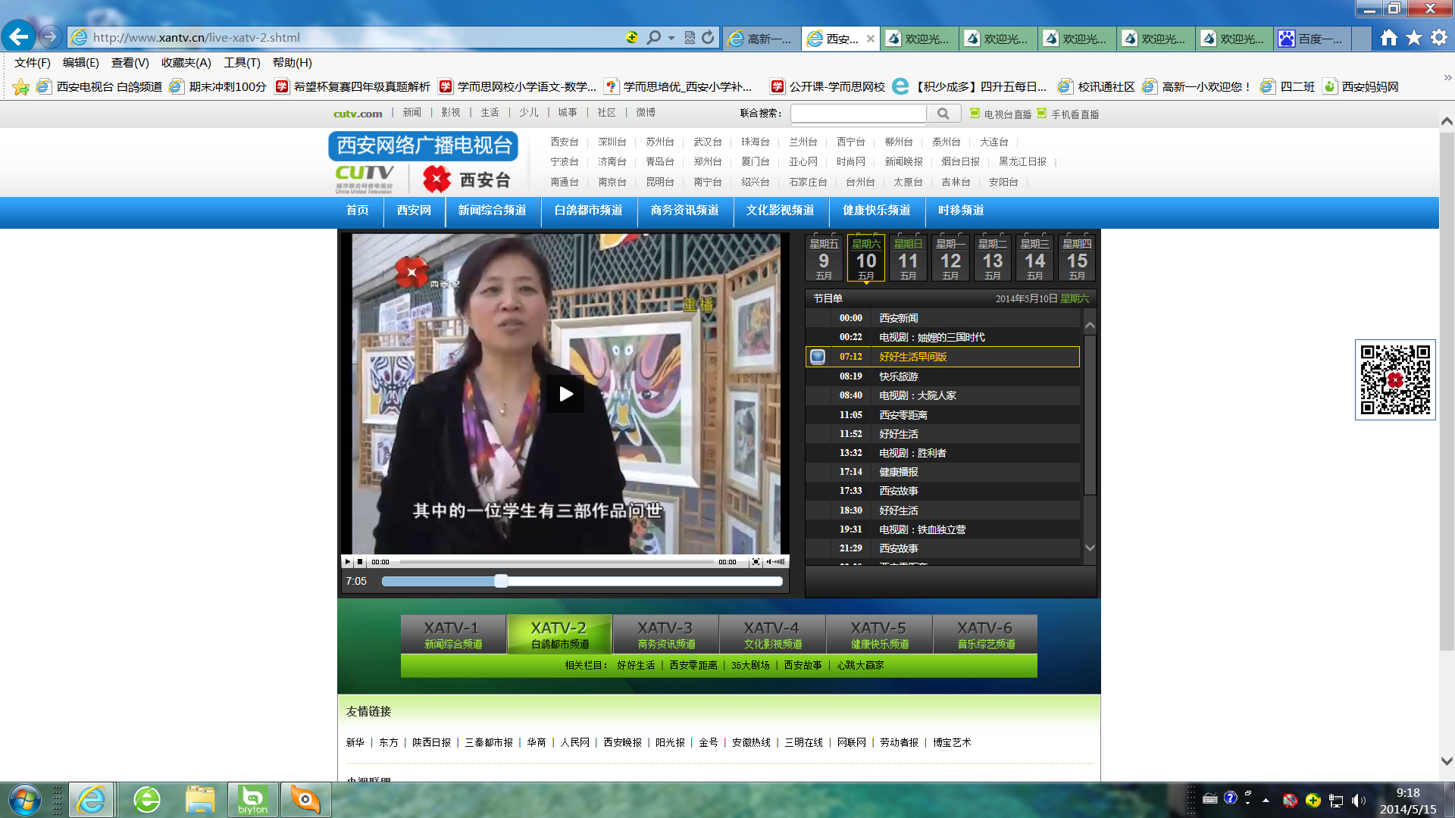The height and width of the screenshot is (818, 1455).
Task: Open the 收藏夹(A) menu
Action: click(186, 63)
